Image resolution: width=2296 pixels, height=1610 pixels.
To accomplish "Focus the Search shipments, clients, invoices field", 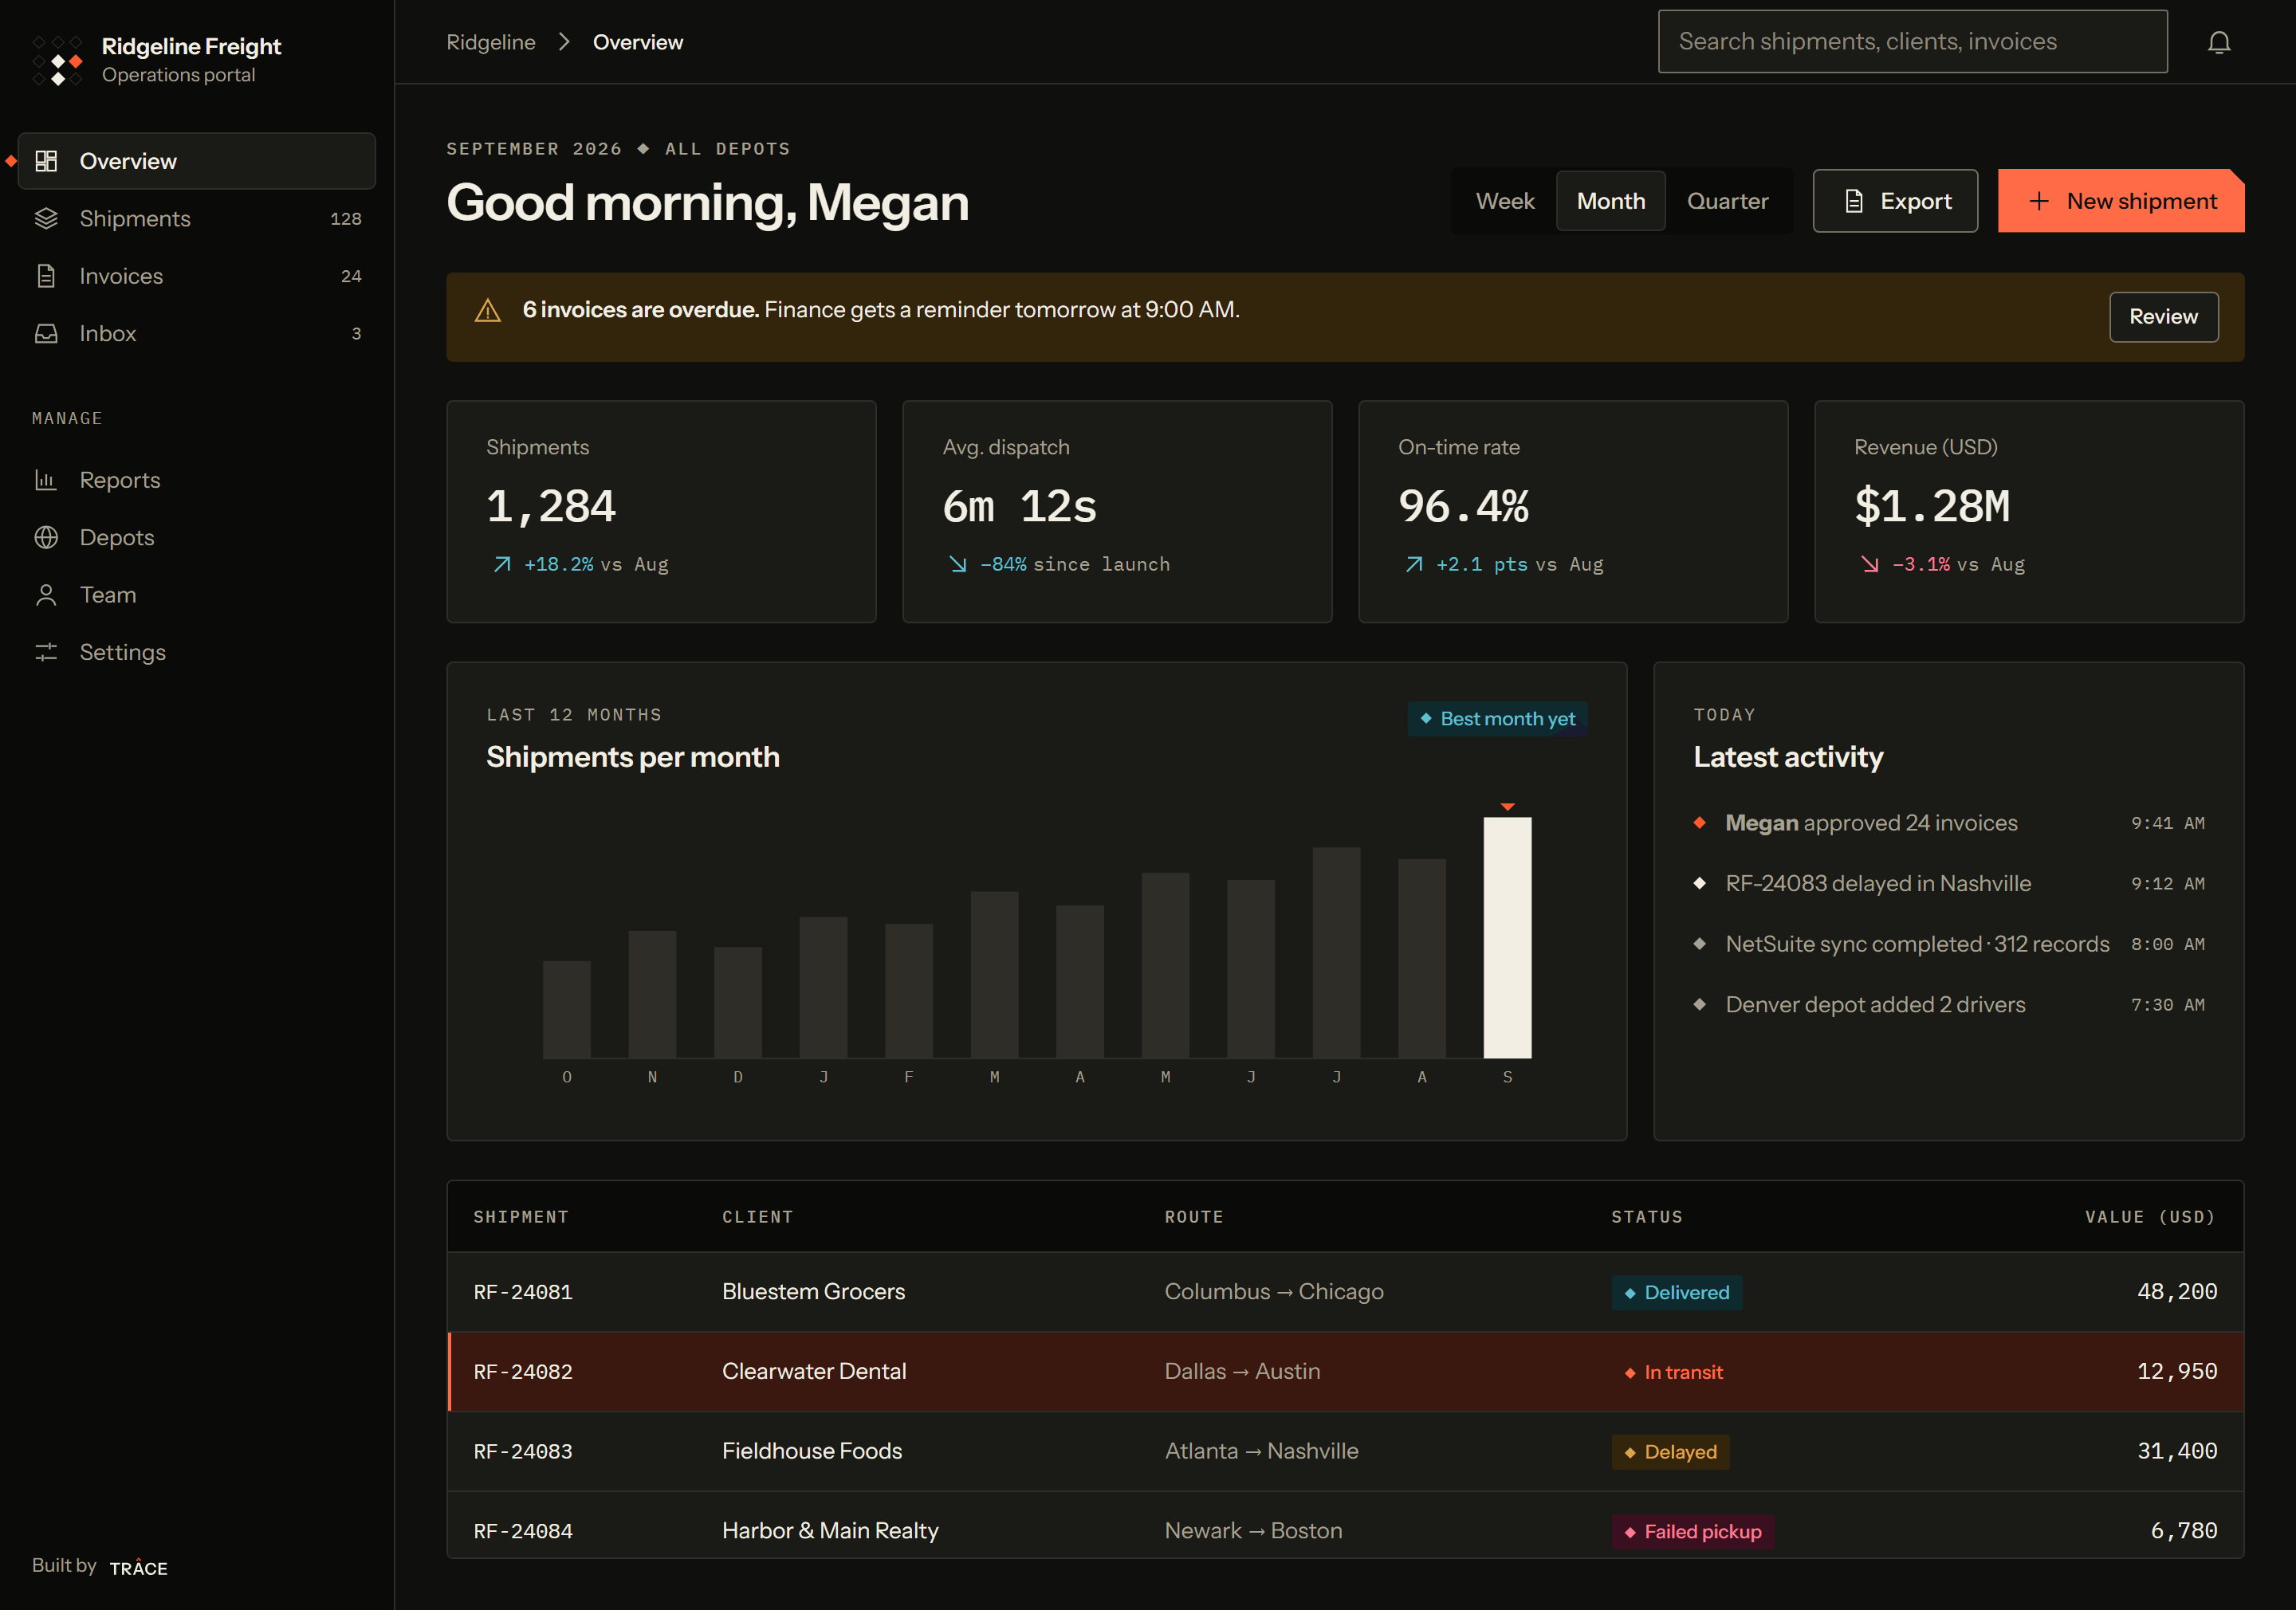I will coord(1912,41).
